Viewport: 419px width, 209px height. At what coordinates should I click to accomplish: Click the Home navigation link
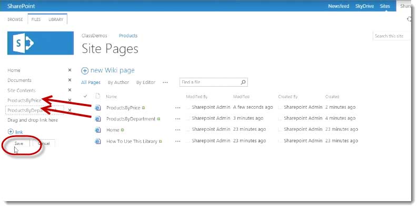14,70
